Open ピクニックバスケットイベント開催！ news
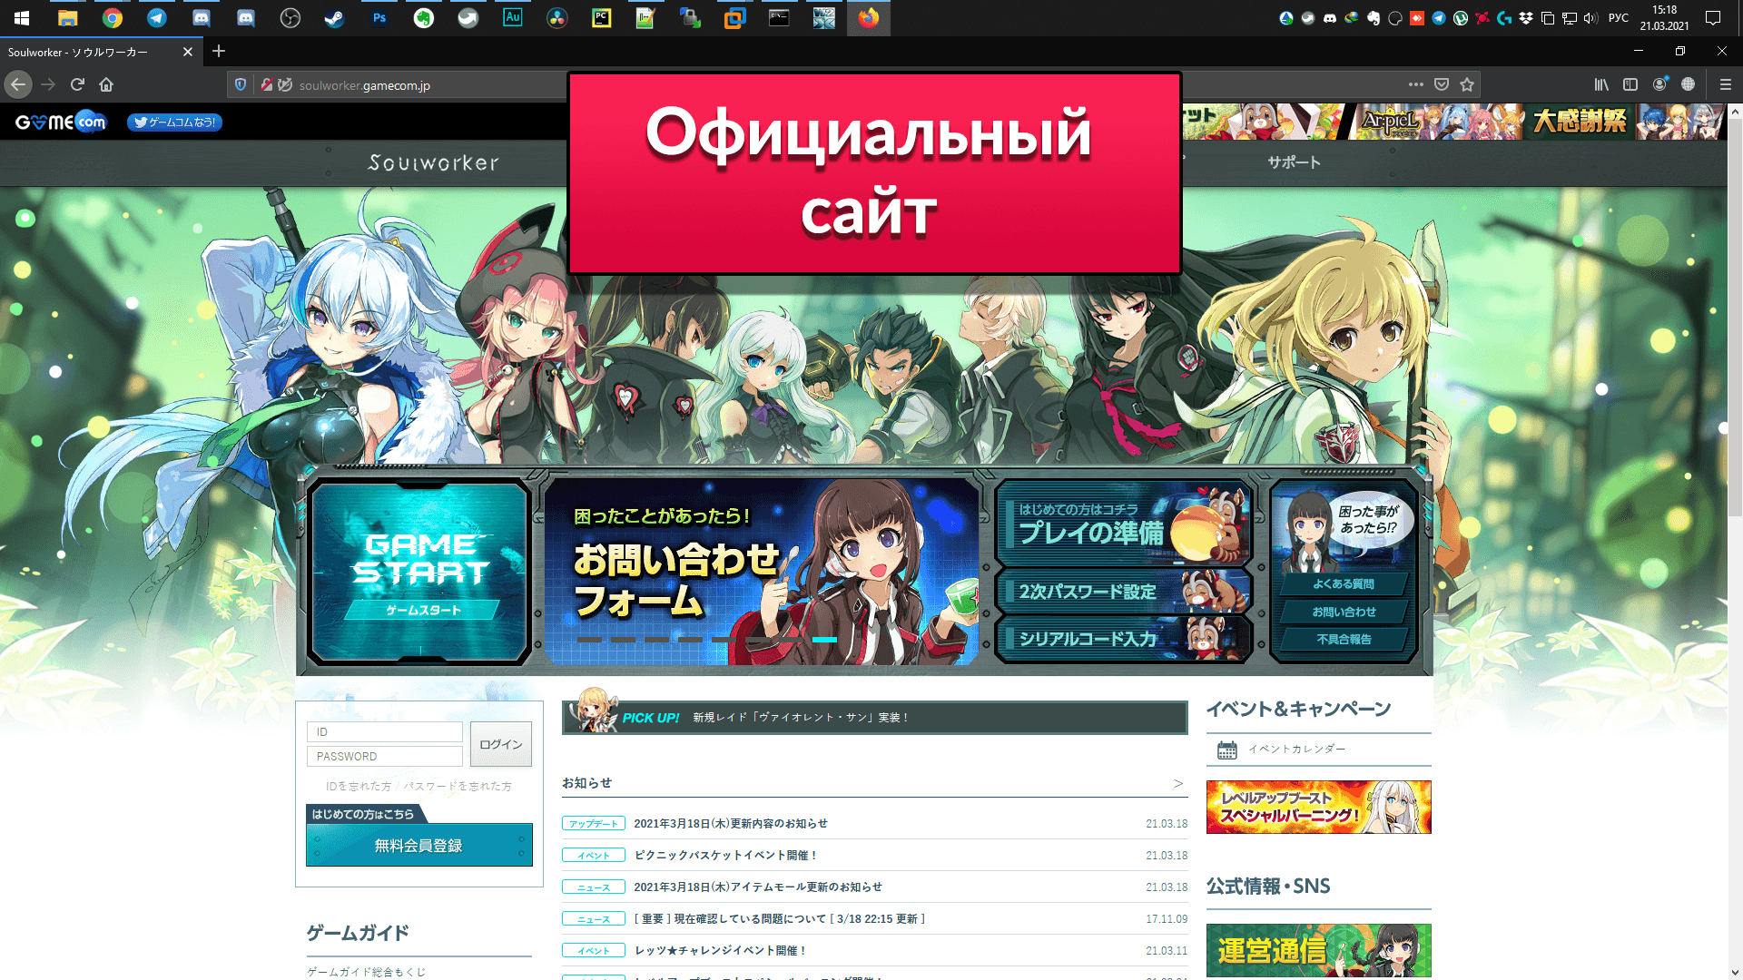This screenshot has height=980, width=1743. 726,856
